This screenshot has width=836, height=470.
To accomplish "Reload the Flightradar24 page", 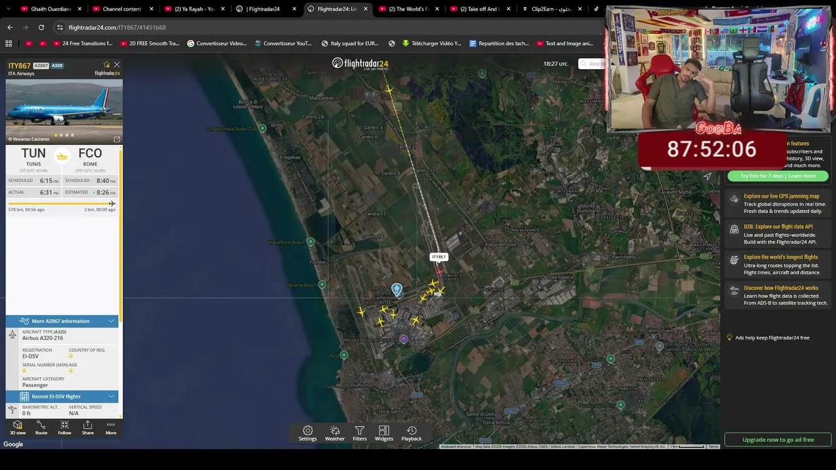I will [41, 27].
